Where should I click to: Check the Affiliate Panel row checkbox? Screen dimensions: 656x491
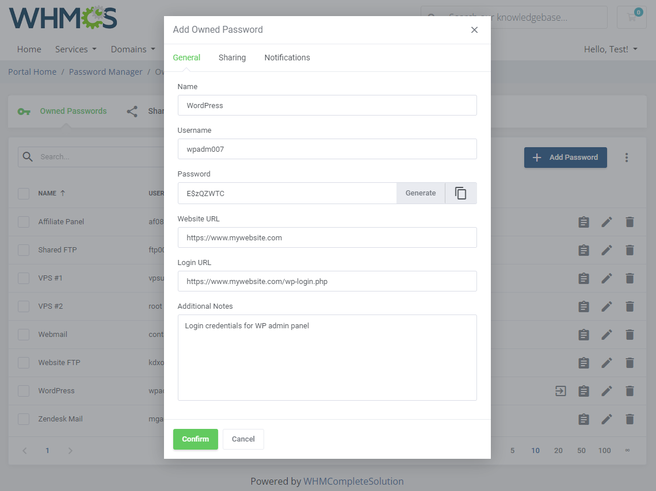pos(24,222)
